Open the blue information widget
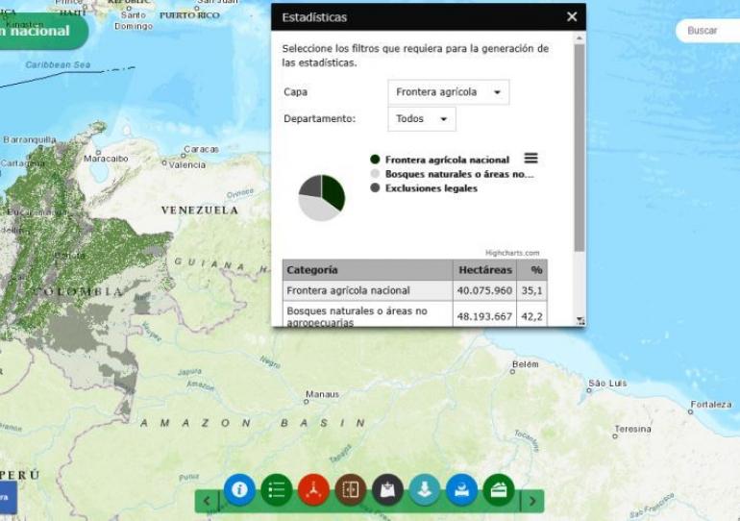This screenshot has height=521, width=740. [239, 490]
